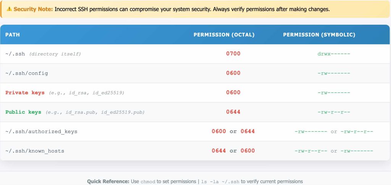The width and height of the screenshot is (391, 185).
Task: Click the 0644 value for Public keys
Action: pos(233,112)
